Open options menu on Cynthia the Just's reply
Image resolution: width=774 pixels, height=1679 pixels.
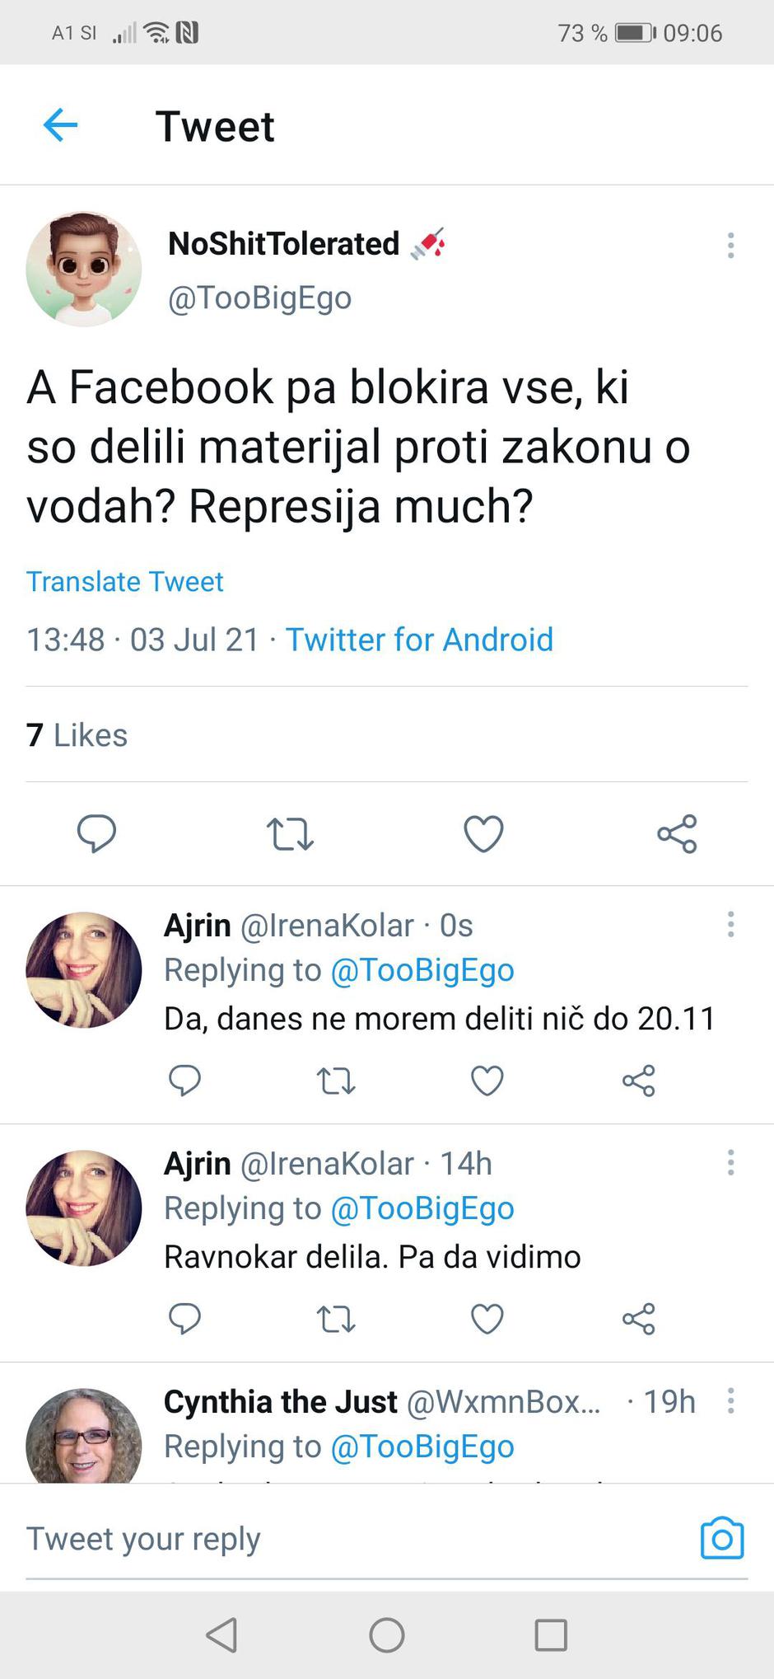click(730, 1401)
